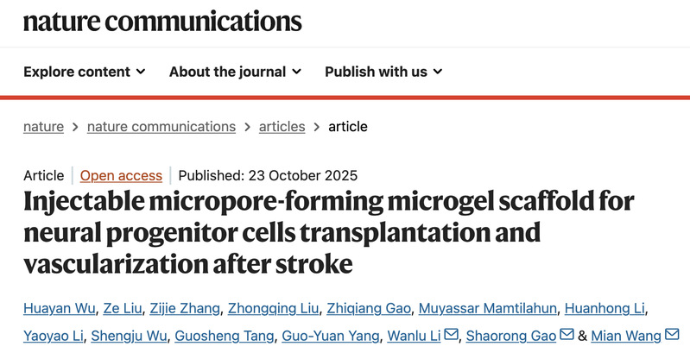Screen dimensions: 690x359
Task: Click the Open access link
Action: click(121, 175)
